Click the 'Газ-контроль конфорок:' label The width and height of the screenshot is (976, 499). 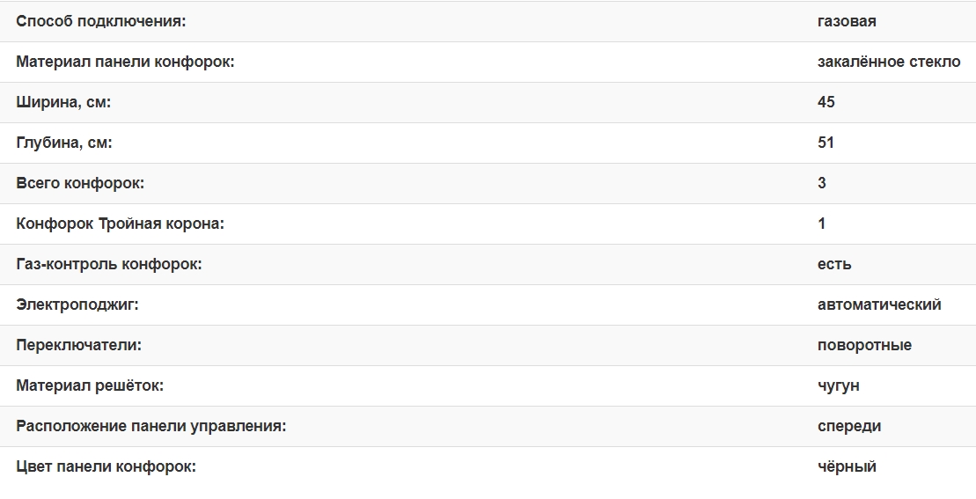click(x=109, y=264)
